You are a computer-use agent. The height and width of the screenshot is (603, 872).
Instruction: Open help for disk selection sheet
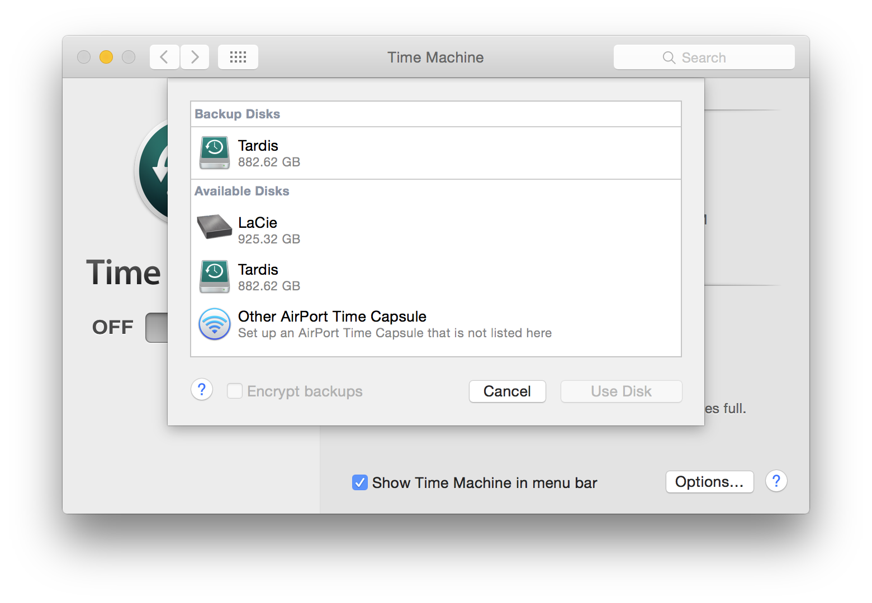click(202, 390)
